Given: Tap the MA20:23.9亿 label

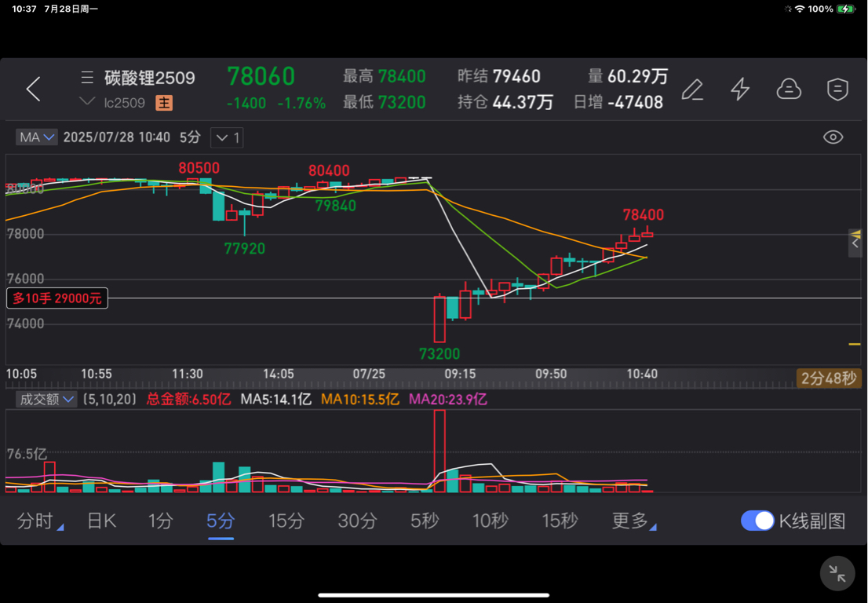Looking at the screenshot, I should pos(448,399).
